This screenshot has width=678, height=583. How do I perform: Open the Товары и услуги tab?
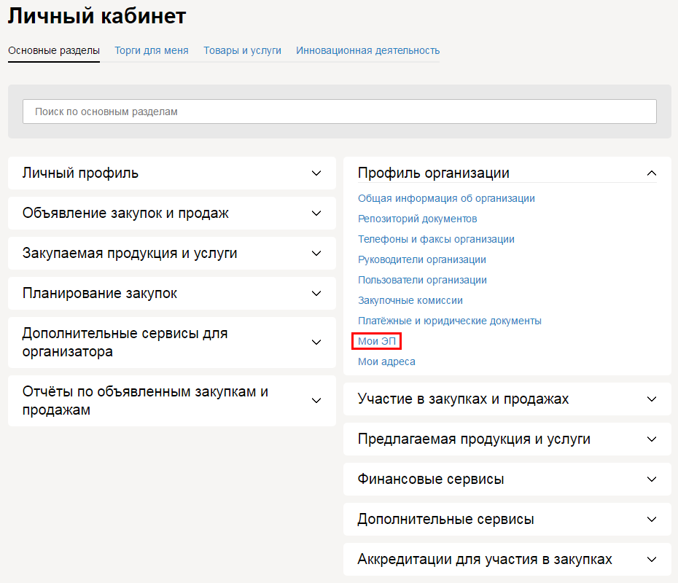(242, 50)
